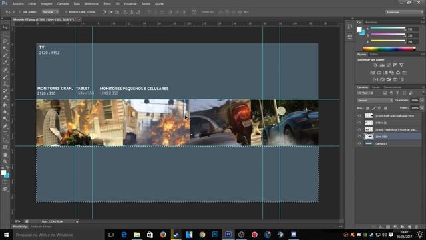
Task: Lock image pixels with the brush icon
Action: [x=373, y=108]
